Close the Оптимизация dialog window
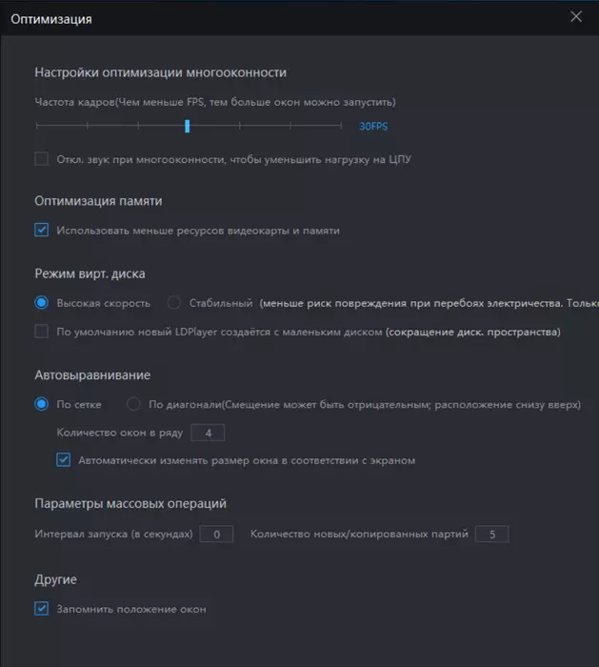This screenshot has width=599, height=667. pyautogui.click(x=575, y=16)
